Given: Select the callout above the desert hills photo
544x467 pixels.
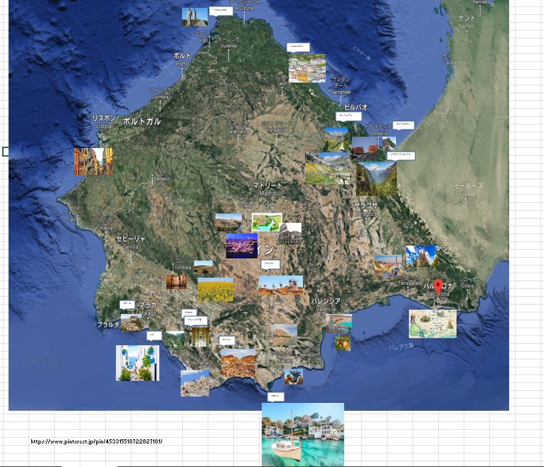Looking at the screenshot, I should [227, 340].
